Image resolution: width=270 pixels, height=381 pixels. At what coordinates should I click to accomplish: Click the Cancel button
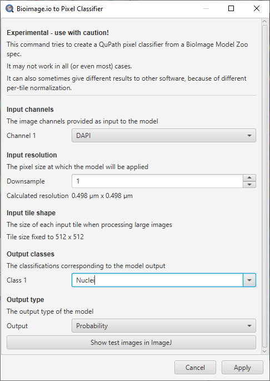click(195, 368)
